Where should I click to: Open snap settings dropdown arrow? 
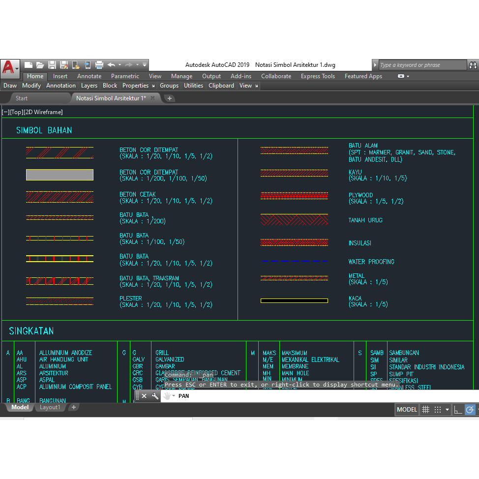[x=447, y=410]
